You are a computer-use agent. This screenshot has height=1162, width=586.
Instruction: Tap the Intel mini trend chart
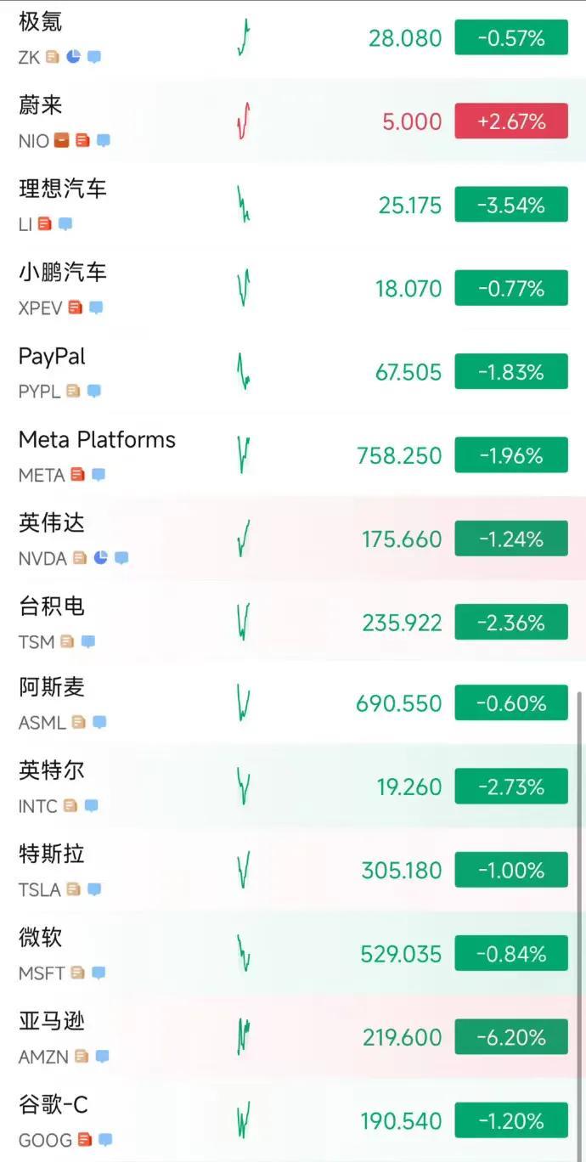[244, 787]
